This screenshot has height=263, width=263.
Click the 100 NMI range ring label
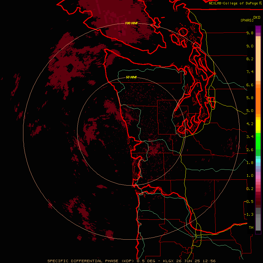pos(131,23)
